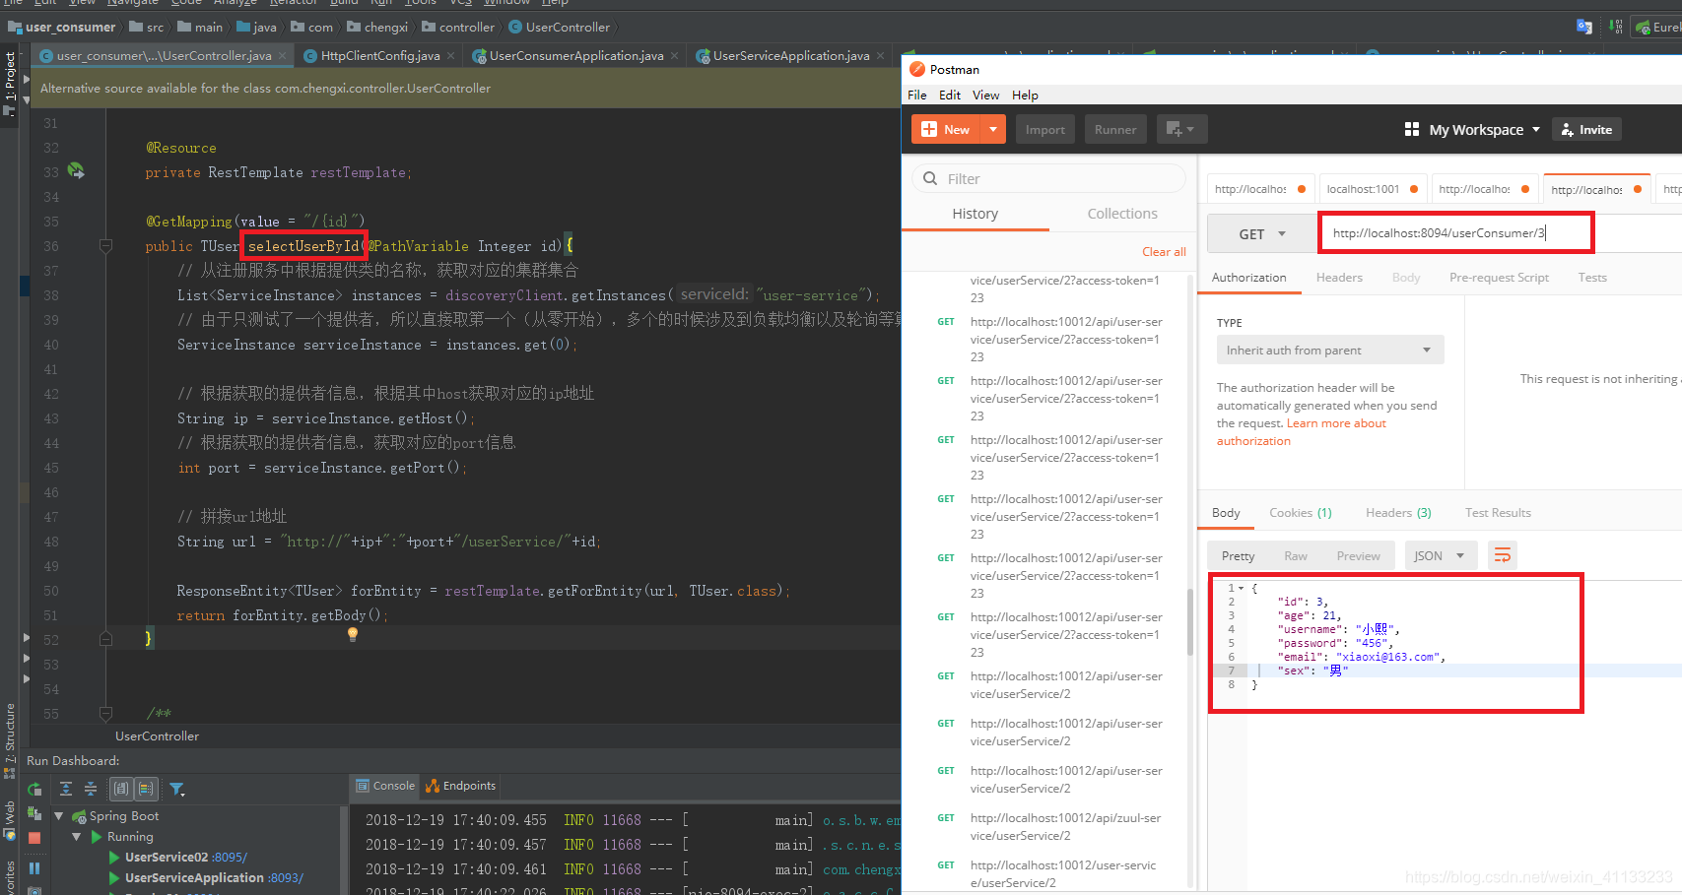The image size is (1682, 895).
Task: Click the green run icon beside UserServiceApplication
Action: pyautogui.click(x=114, y=878)
